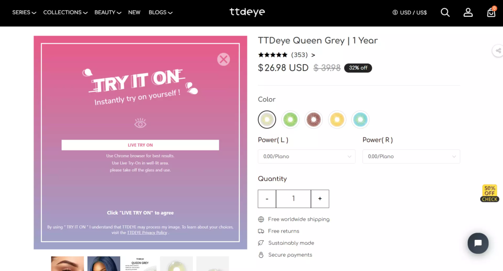Open the Power (R) dropdown

pyautogui.click(x=411, y=156)
